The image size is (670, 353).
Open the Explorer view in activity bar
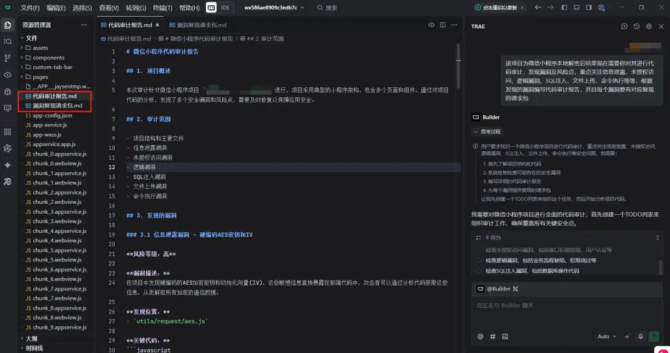7,25
